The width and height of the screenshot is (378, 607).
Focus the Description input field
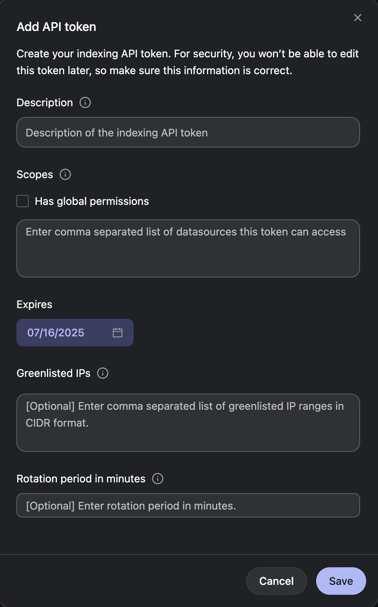pyautogui.click(x=188, y=132)
